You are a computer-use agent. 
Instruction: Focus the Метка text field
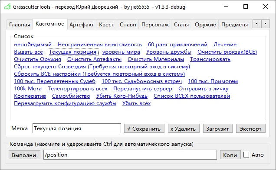click(x=77, y=128)
